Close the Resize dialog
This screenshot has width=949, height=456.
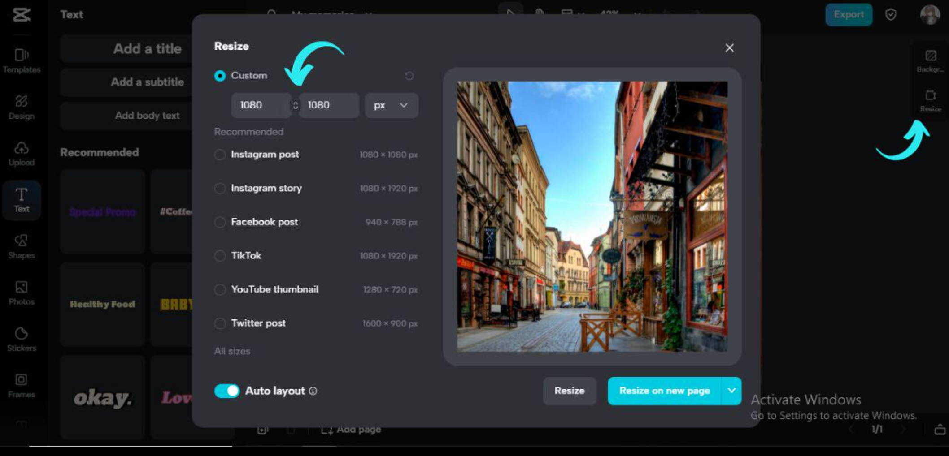[729, 47]
